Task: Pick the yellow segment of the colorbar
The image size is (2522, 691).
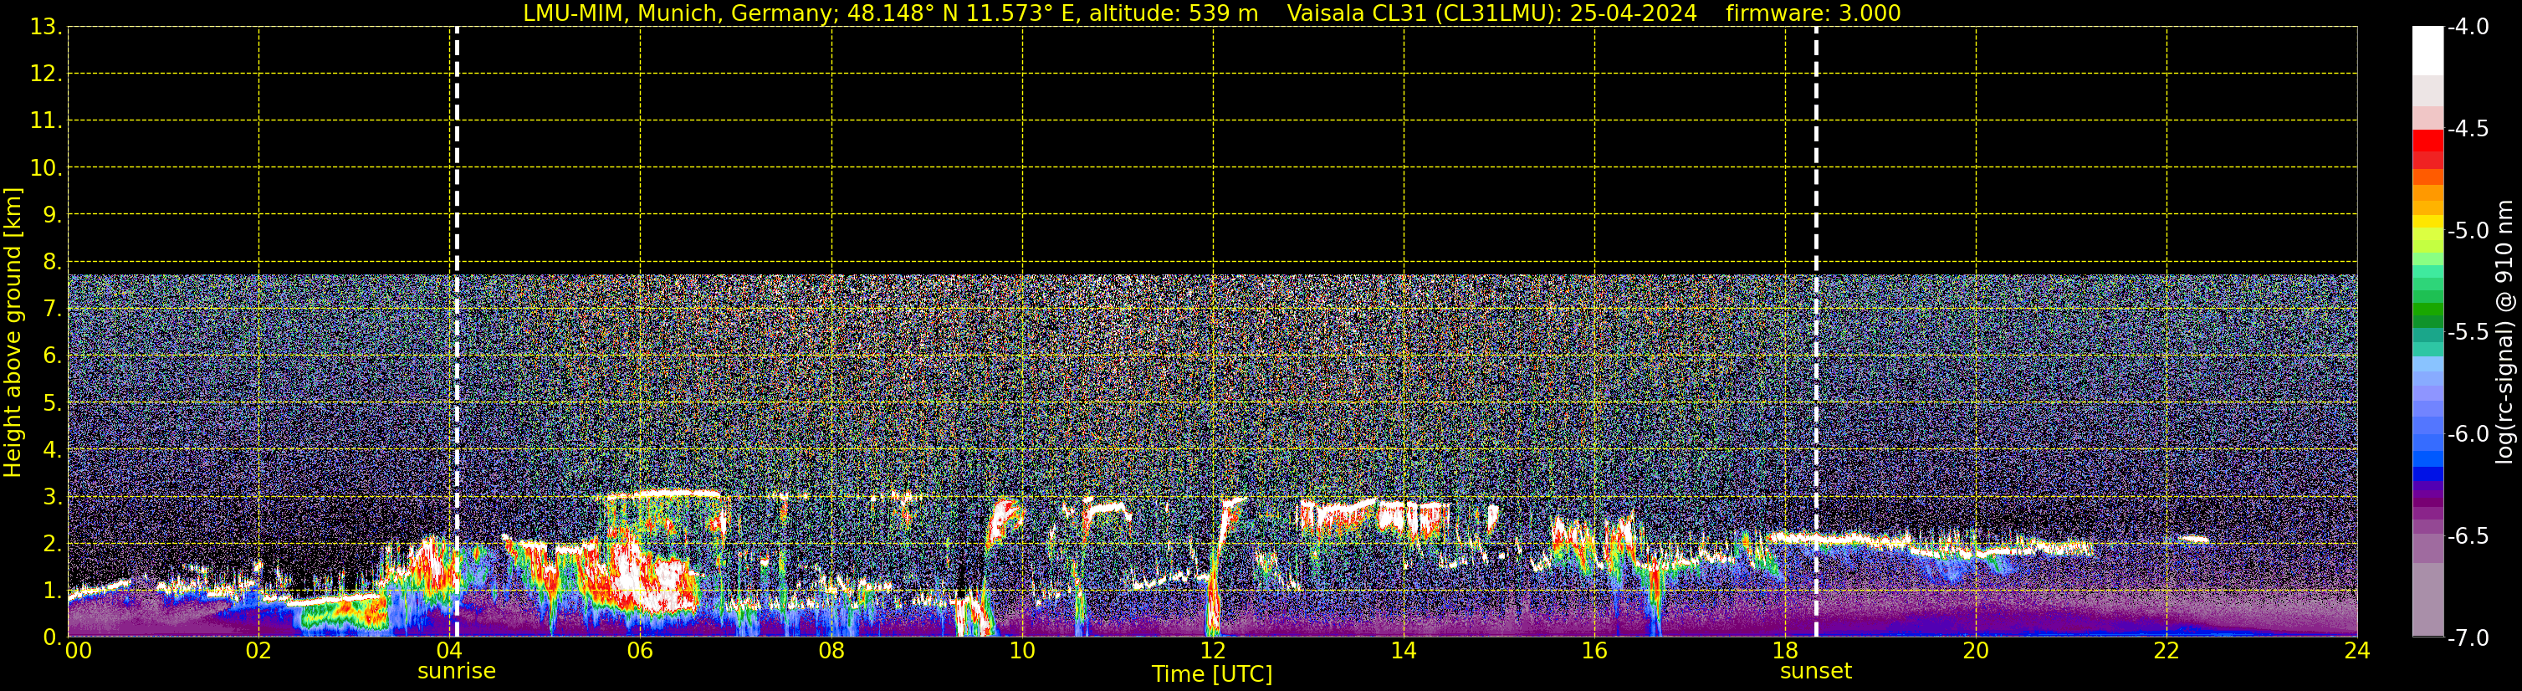Action: pyautogui.click(x=2428, y=223)
